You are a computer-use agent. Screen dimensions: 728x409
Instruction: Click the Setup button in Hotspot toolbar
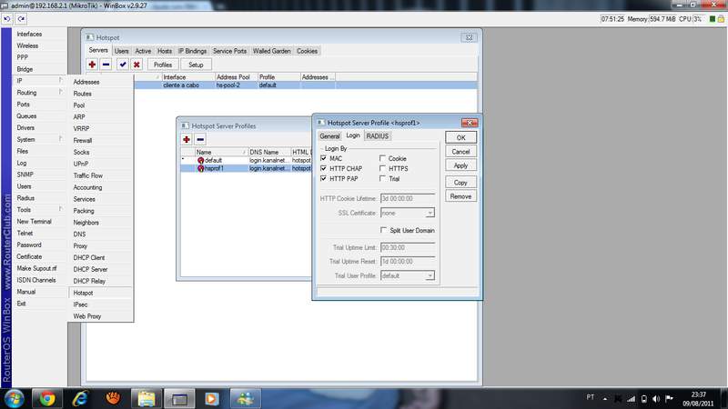point(196,65)
